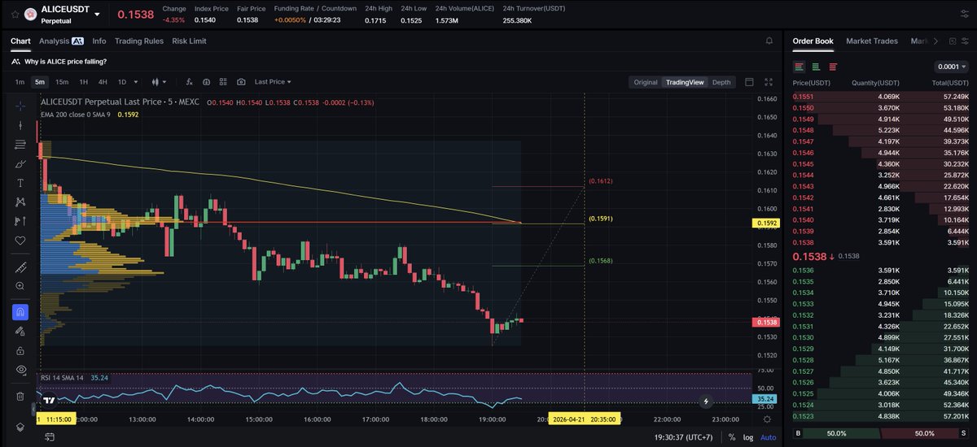This screenshot has height=447, width=977.
Task: Open the chart patterns tool
Action: [x=20, y=202]
